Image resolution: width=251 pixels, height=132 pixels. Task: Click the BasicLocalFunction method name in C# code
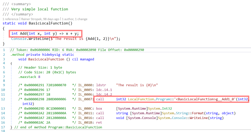(x=48, y=23)
